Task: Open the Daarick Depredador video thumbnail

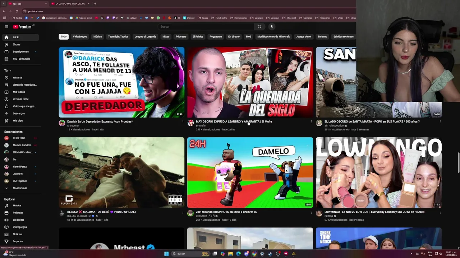Action: [x=121, y=82]
